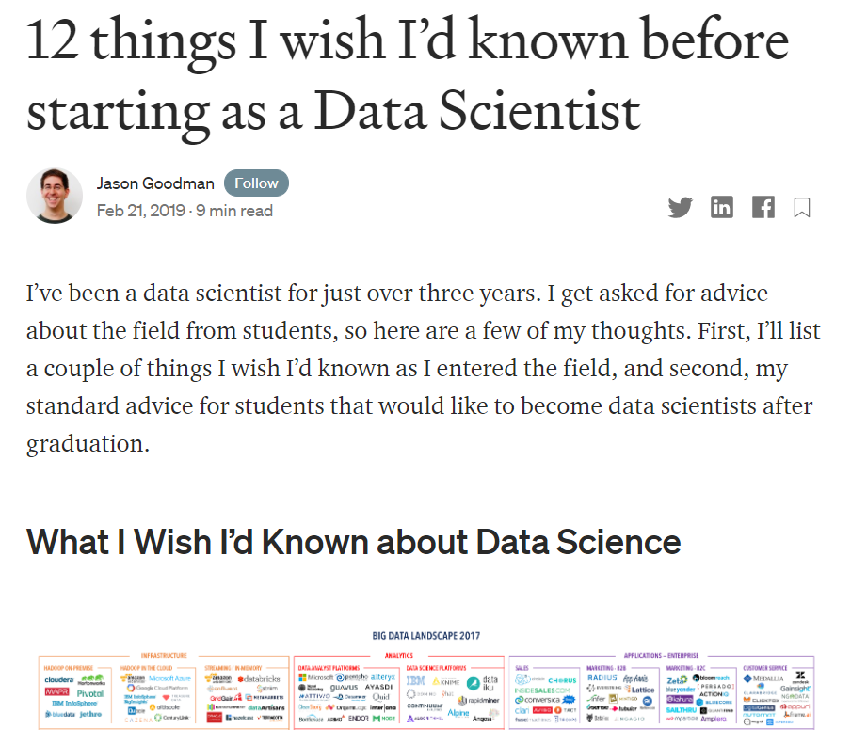The image size is (867, 730).
Task: Click the Microsoft Azure logo in the image
Action: click(169, 677)
